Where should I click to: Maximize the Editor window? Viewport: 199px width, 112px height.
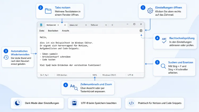click(134, 24)
